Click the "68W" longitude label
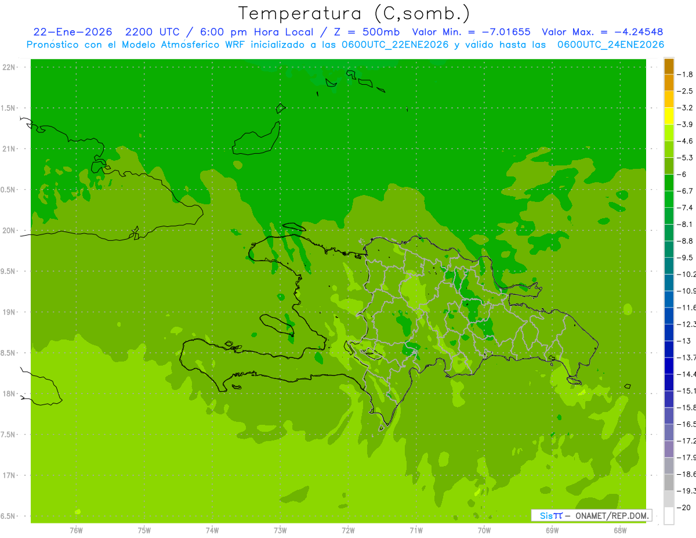Viewport: 696px width, 538px height. click(x=620, y=530)
